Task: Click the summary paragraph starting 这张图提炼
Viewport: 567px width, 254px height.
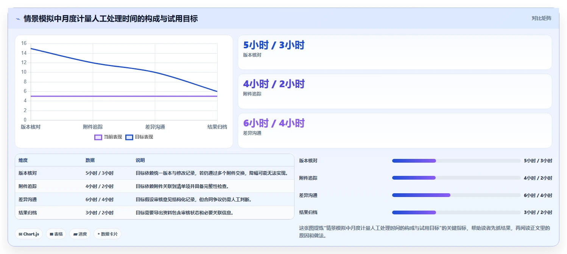Action: click(424, 232)
